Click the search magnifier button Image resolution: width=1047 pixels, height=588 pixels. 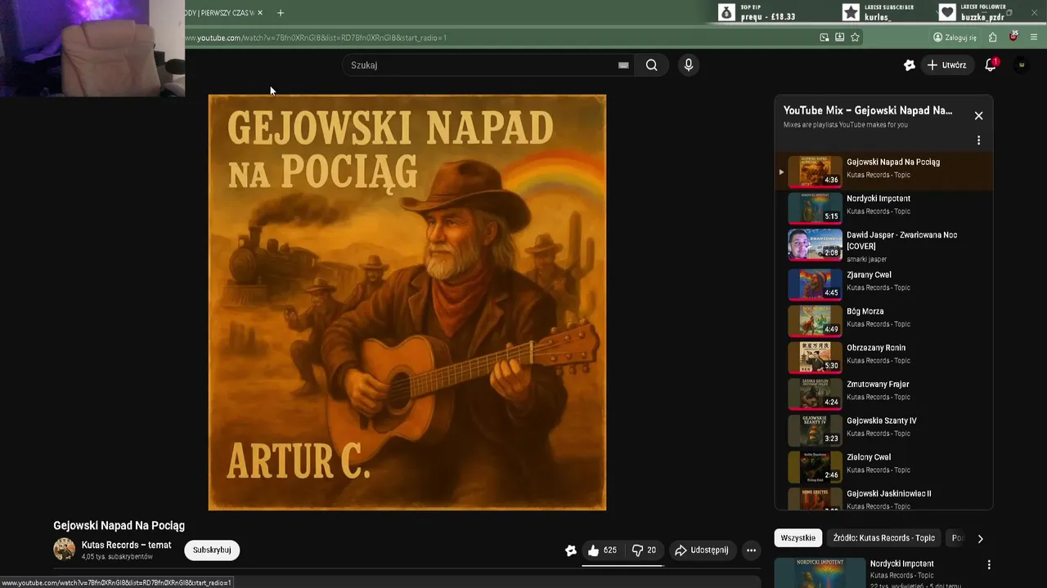click(651, 65)
